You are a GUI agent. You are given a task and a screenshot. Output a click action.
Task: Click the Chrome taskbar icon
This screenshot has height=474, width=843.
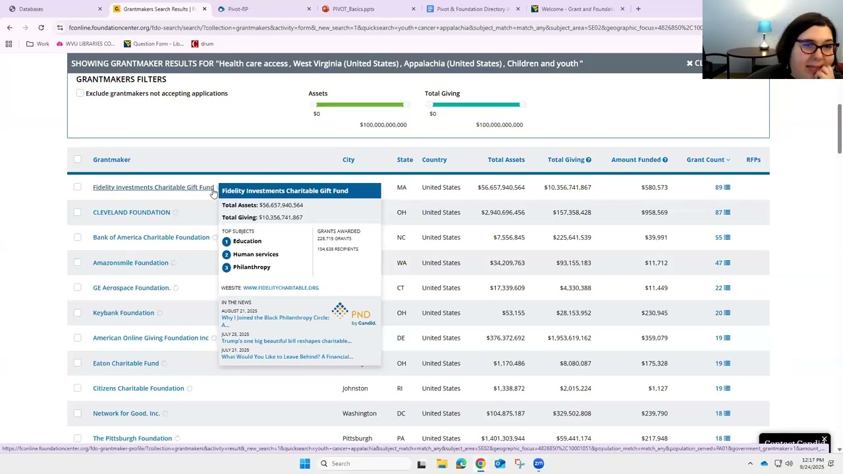(480, 463)
